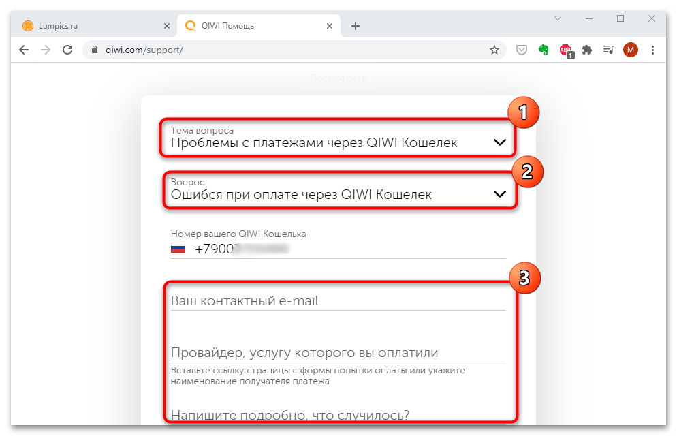Screen dimensions: 677x436
Task: Open the Russian flag country code selector
Action: (178, 249)
